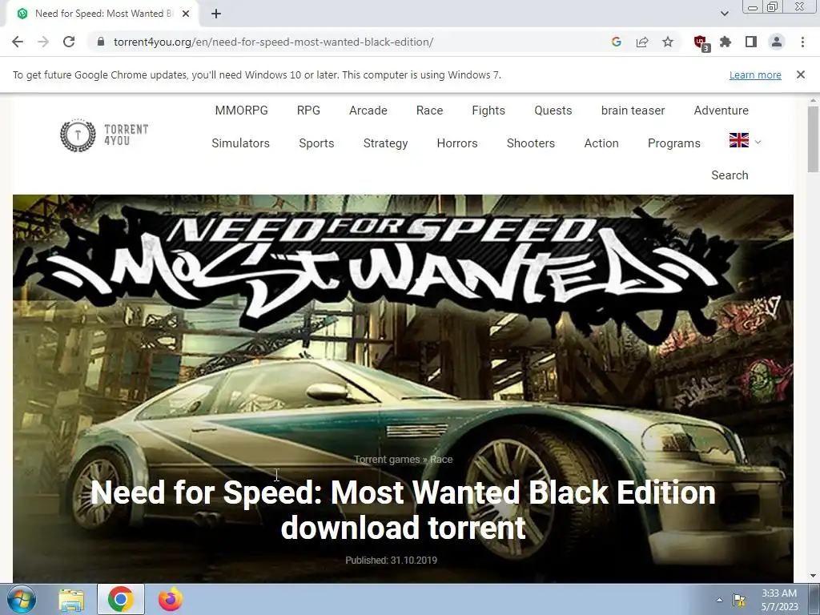
Task: Click the Need for Speed banner image
Action: click(x=403, y=388)
